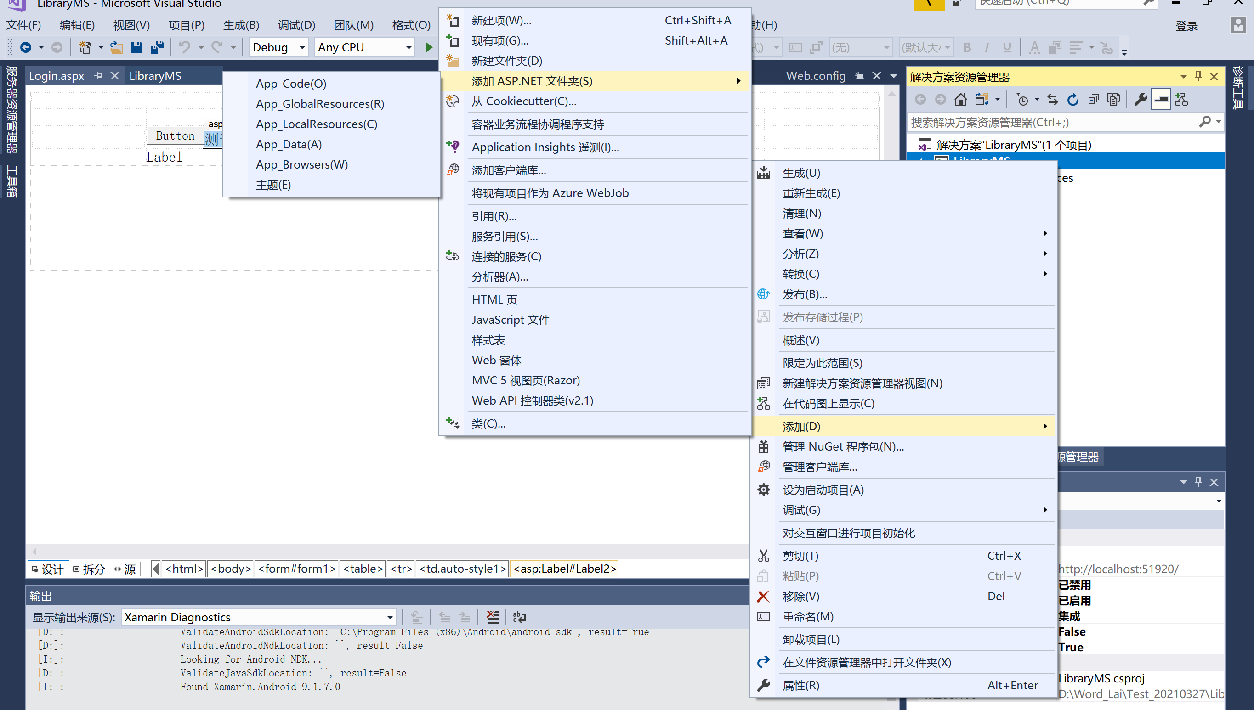Open 文件(F) menu
1254x710 pixels.
23,25
